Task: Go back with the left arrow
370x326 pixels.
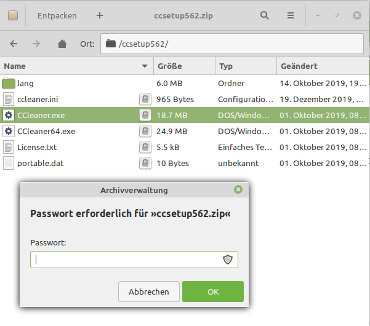Action: click(x=14, y=44)
